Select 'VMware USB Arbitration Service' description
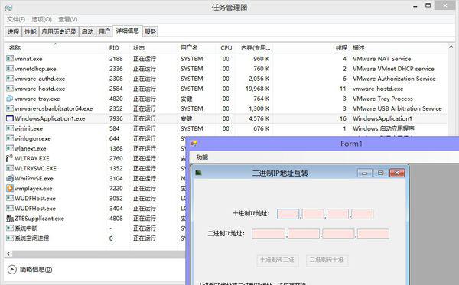Image resolution: width=459 pixels, height=285 pixels. 397,108
